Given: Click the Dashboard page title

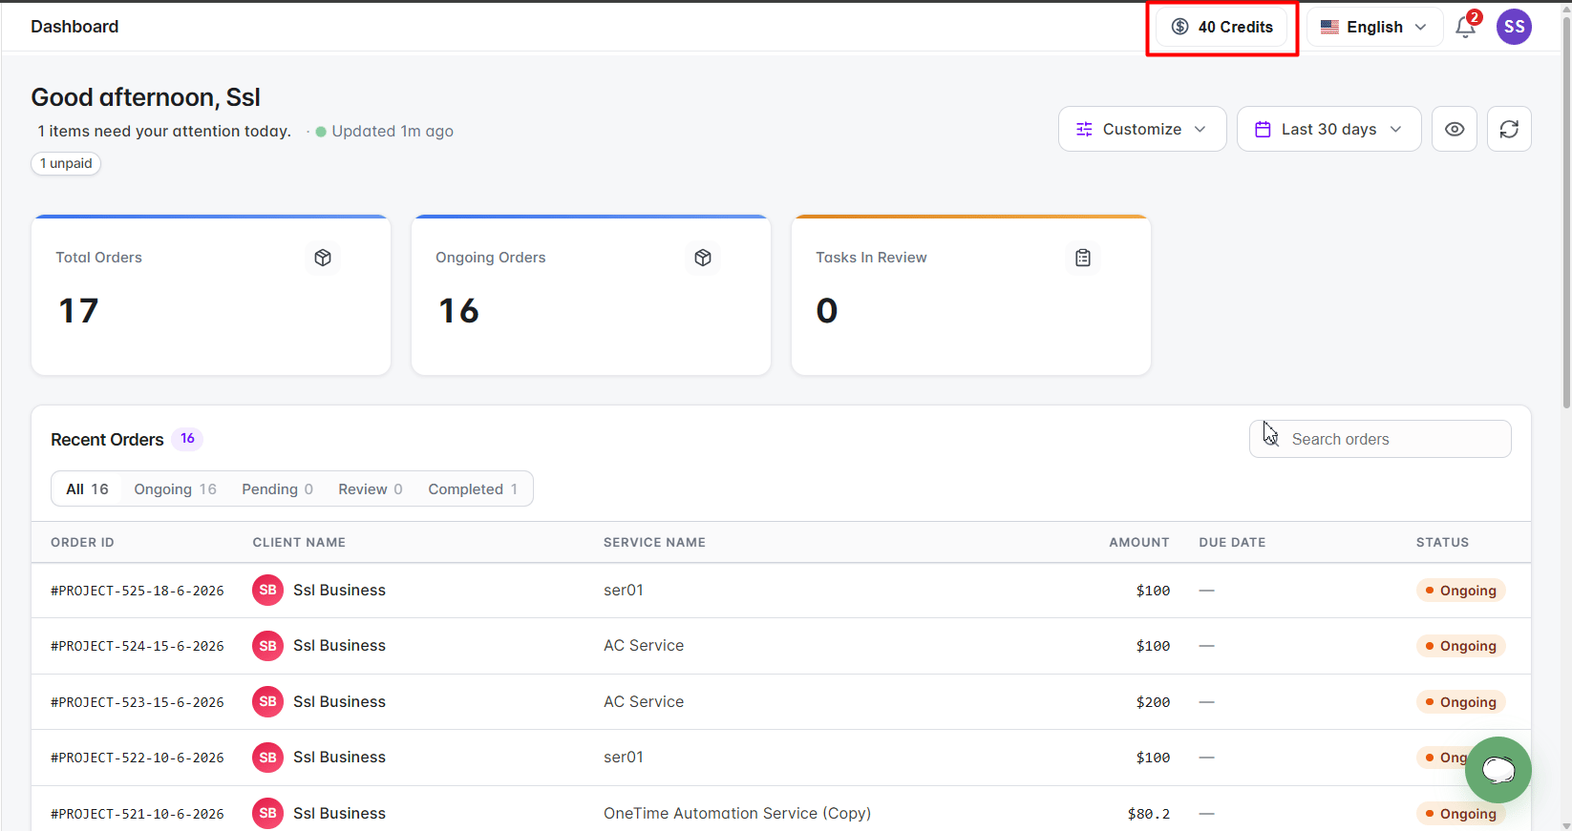Looking at the screenshot, I should click(74, 27).
